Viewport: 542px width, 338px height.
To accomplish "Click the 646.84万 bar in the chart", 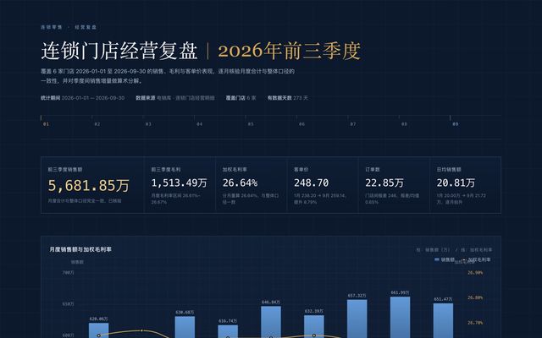I will (x=271, y=322).
